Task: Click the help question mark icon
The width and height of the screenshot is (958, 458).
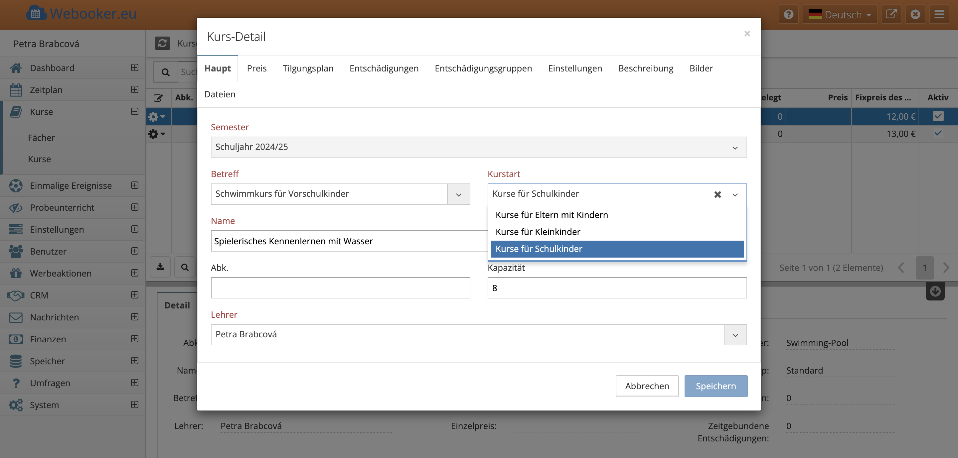Action: [788, 15]
